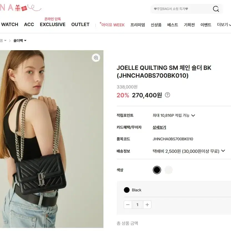Viewport: 231px width, 231px height.
Task: Expand the 배송정보 shipping details chevron
Action: pos(223,151)
